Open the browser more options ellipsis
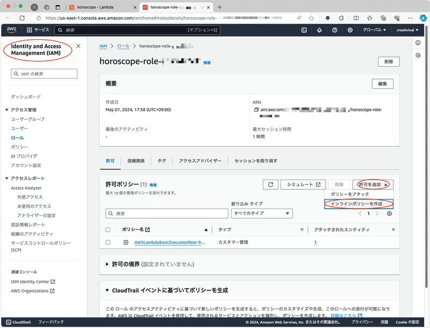This screenshot has height=328, width=430. pyautogui.click(x=410, y=18)
